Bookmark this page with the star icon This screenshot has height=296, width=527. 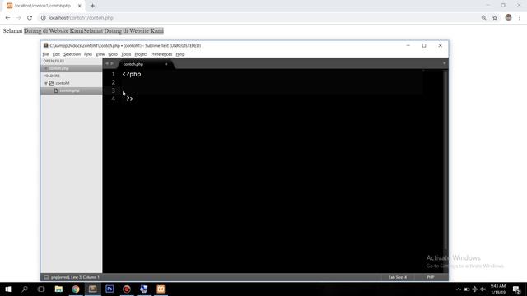click(495, 18)
